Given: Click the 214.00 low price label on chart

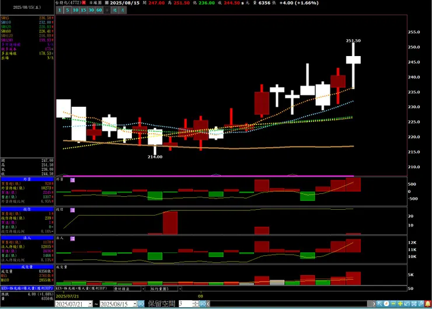Looking at the screenshot, I should (155, 157).
